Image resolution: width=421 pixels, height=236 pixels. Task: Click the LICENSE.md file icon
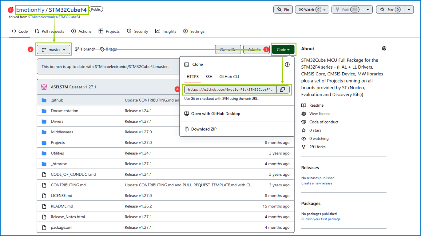tap(44, 196)
